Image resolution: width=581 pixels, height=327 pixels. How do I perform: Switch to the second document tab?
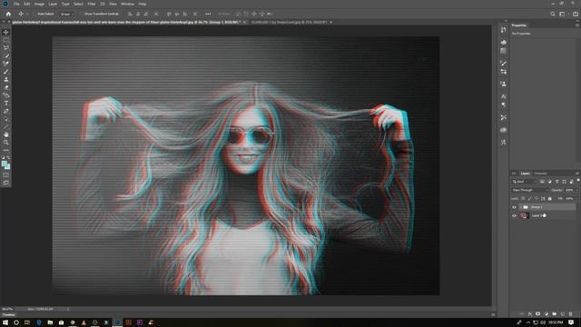tap(290, 22)
